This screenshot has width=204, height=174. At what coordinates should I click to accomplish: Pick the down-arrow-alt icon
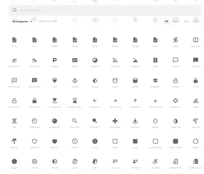[155, 101]
